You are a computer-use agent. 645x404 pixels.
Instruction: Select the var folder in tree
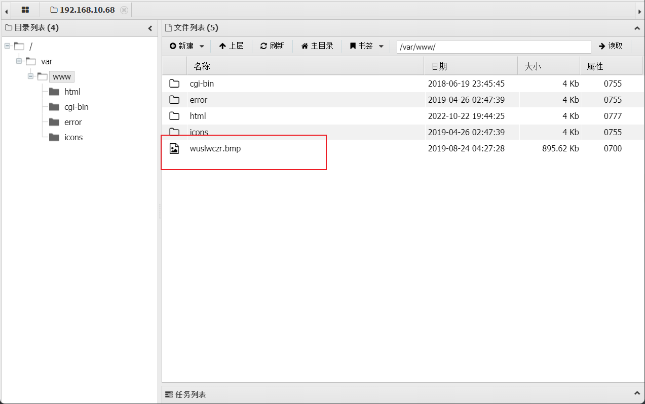[47, 61]
